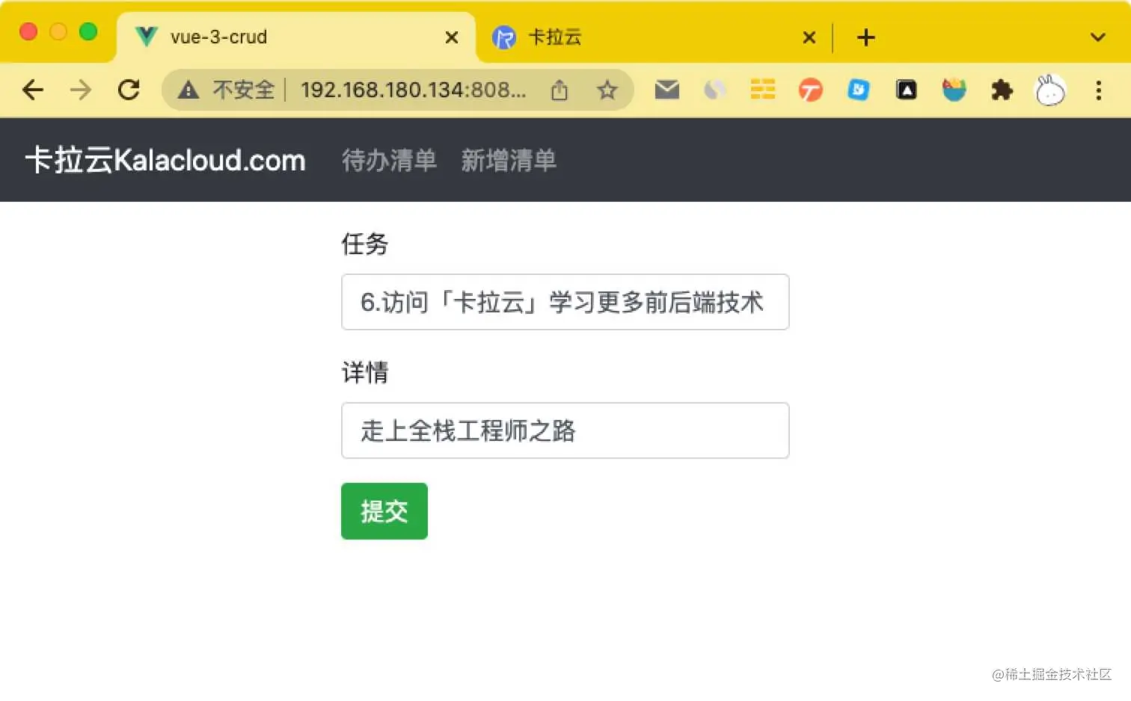Click the 详情 label
Screen dimensions: 1131x701
click(365, 372)
